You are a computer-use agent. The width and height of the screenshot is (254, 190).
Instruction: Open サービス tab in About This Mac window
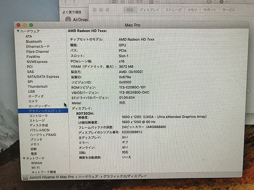coord(229,10)
